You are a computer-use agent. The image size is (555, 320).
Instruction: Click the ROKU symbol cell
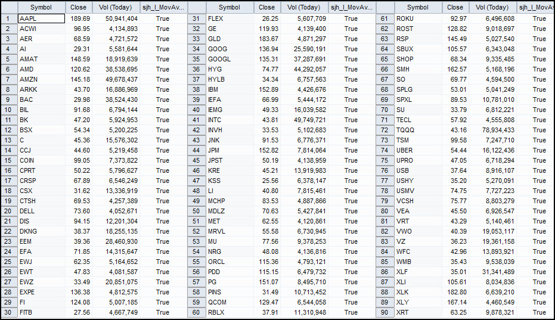418,18
